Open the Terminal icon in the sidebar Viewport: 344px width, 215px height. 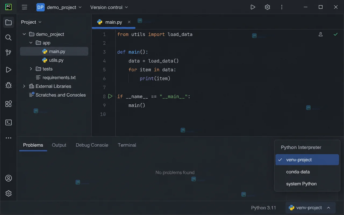[x=9, y=122]
